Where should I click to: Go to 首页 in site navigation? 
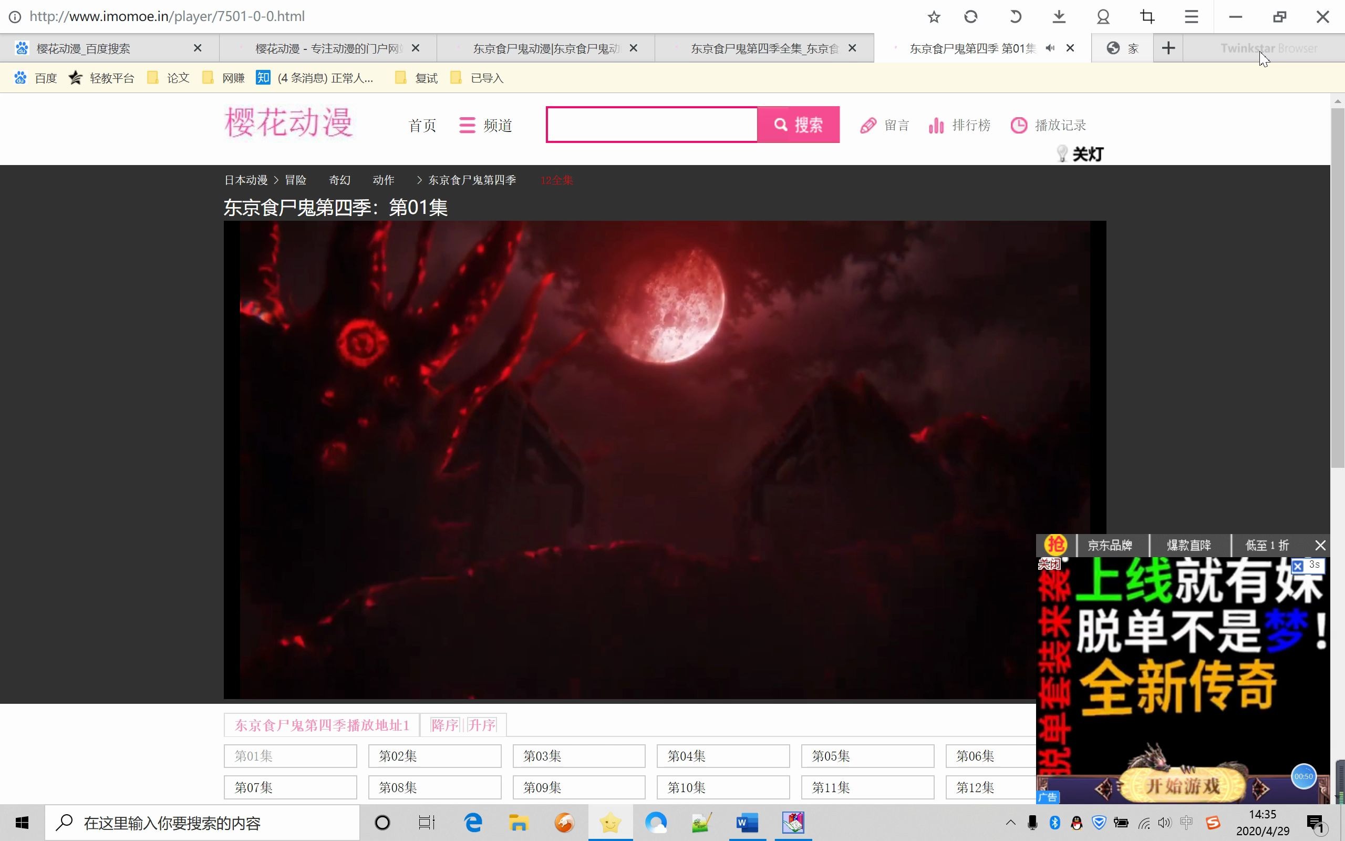click(422, 125)
